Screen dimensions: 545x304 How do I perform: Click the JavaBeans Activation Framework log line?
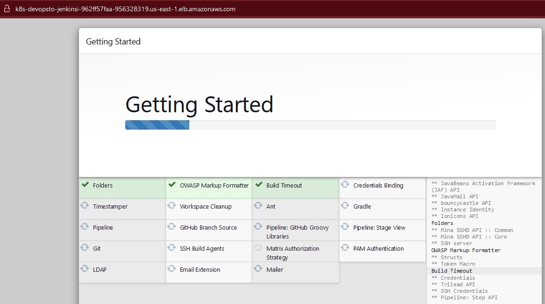pyautogui.click(x=483, y=187)
